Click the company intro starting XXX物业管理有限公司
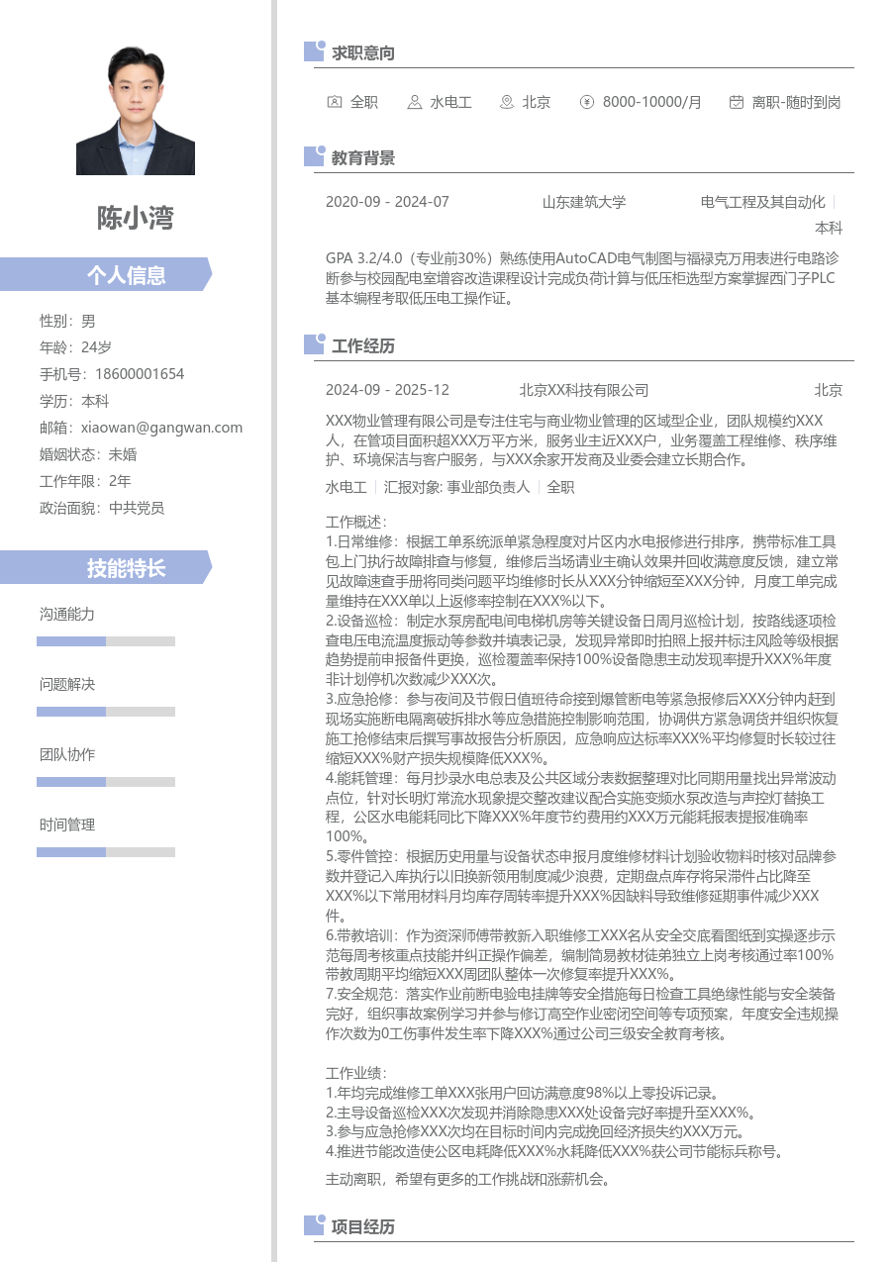 tap(583, 440)
